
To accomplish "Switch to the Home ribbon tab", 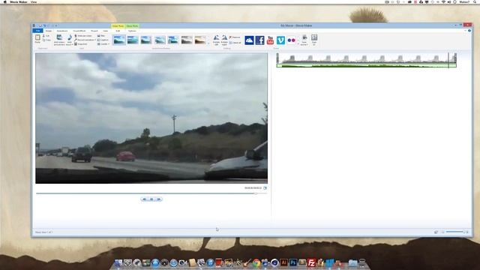I will click(x=49, y=31).
